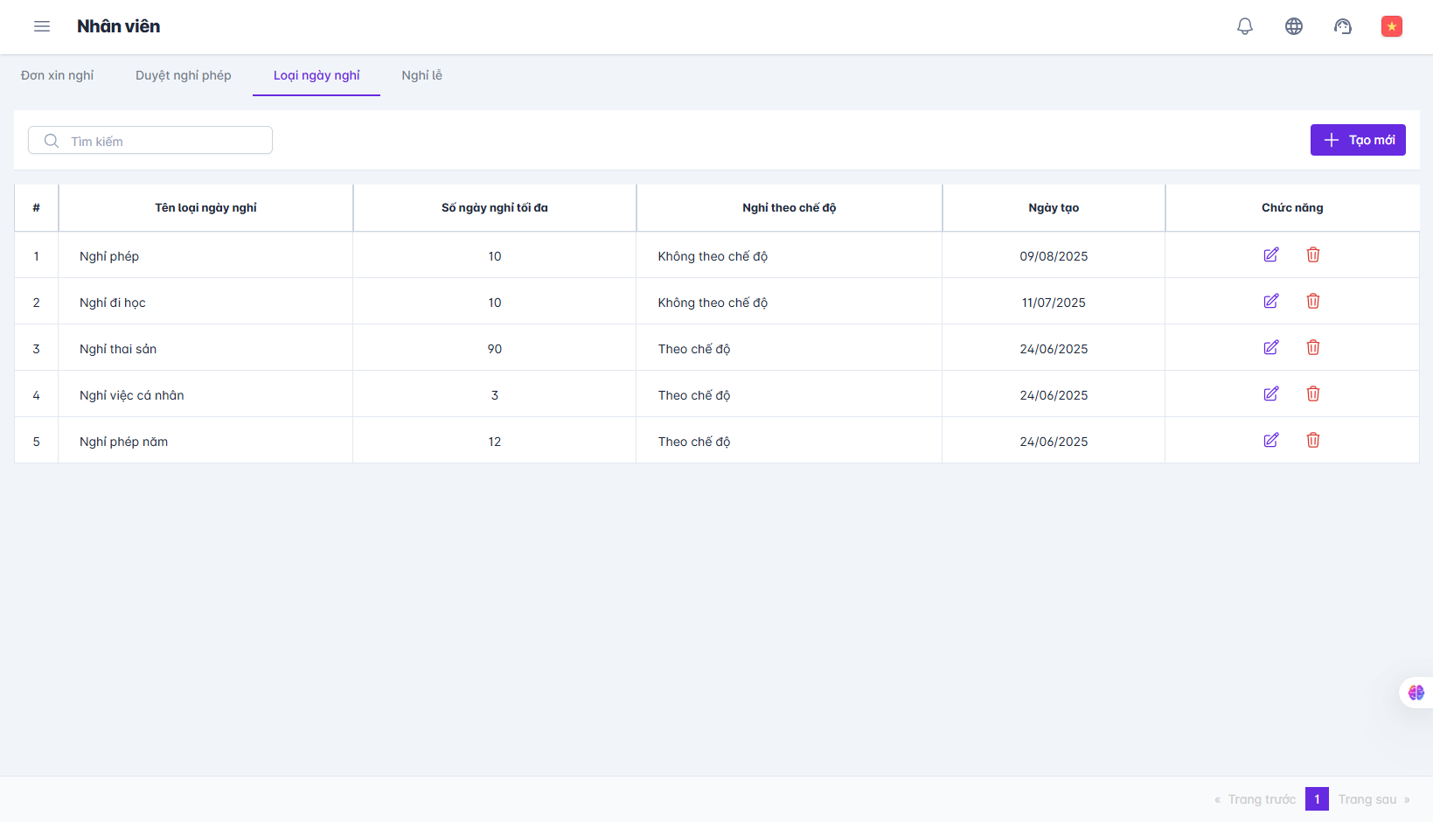Screen dimensions: 1433x822
Task: Select page 1 in pagination
Action: tap(1317, 799)
